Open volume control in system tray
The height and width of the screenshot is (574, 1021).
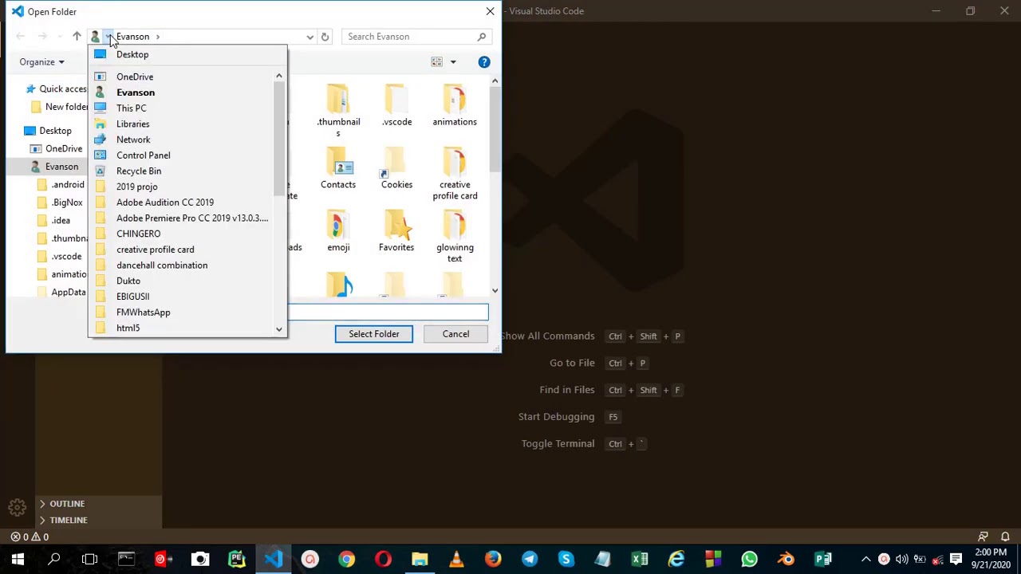pyautogui.click(x=901, y=560)
